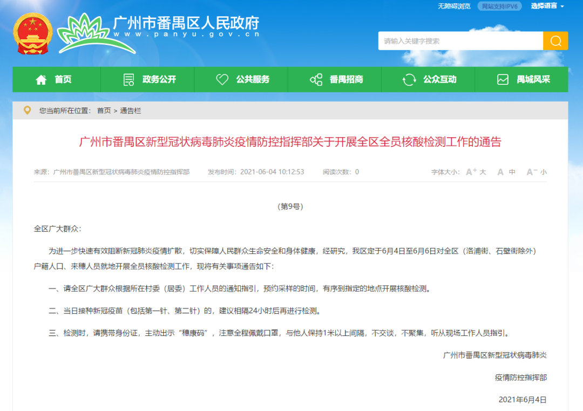Click the picture icon beside 禺城风采

503,79
